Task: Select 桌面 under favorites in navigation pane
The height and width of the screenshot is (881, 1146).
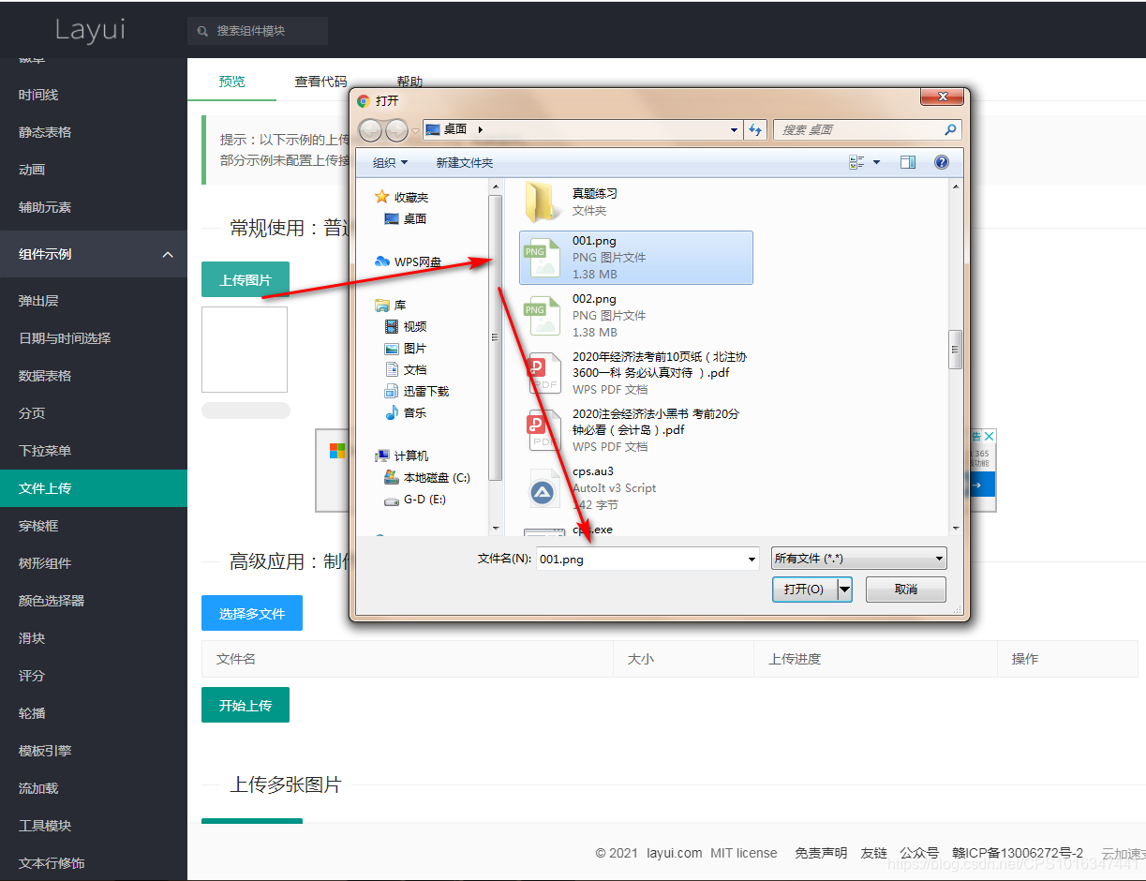Action: [x=407, y=218]
